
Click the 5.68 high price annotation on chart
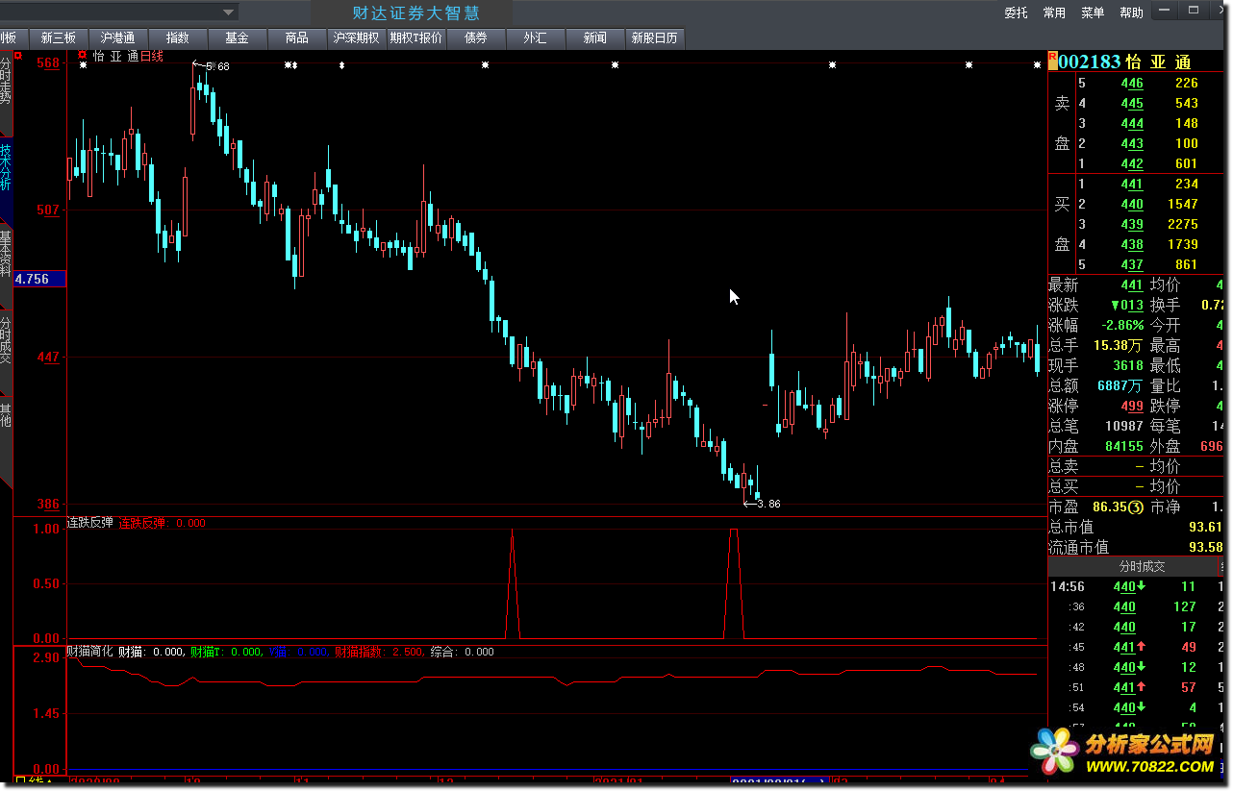coord(217,66)
